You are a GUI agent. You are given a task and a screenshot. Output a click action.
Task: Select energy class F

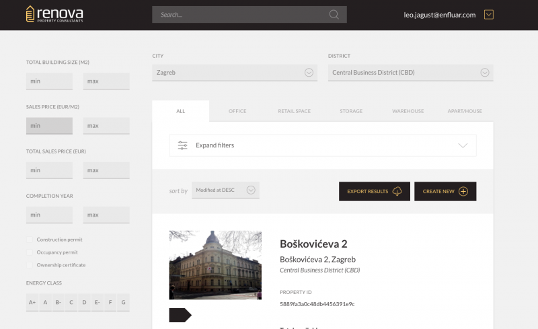click(x=110, y=303)
